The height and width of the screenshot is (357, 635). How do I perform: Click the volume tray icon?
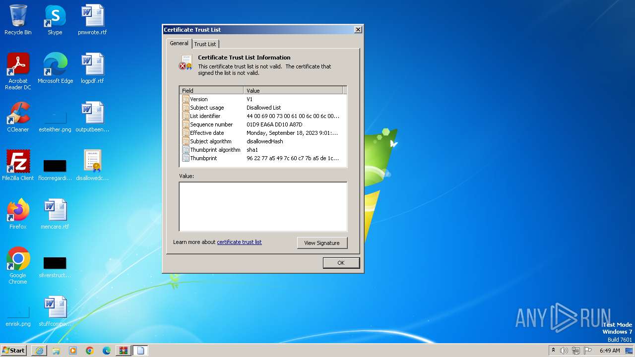[x=564, y=351]
